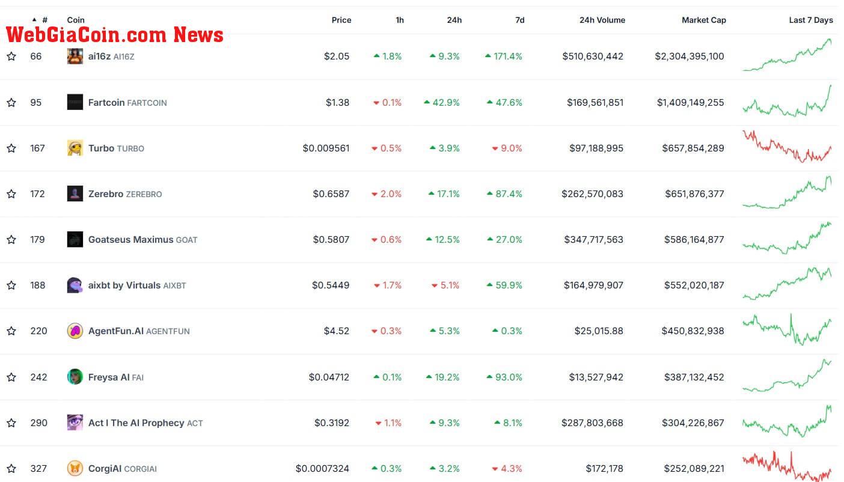This screenshot has width=844, height=482.
Task: Click Freysa AI 7d change 93.0%
Action: 504,377
